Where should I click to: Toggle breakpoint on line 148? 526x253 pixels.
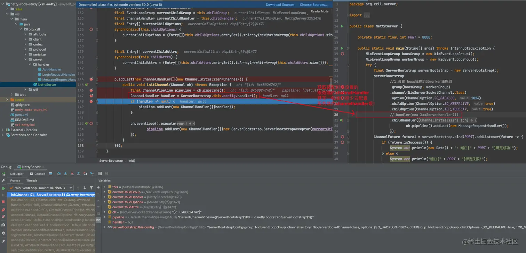(x=91, y=101)
